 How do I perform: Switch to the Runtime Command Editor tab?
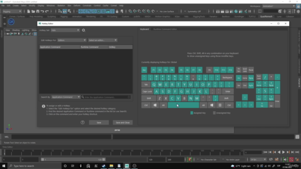point(165,29)
